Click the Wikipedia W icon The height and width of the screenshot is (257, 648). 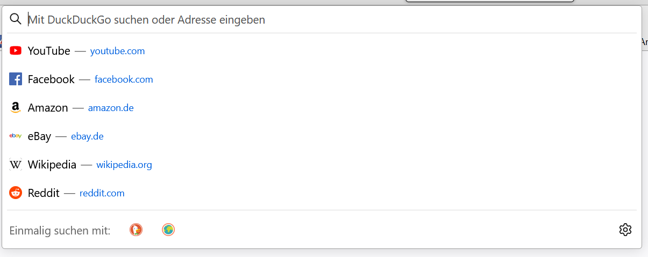pos(16,165)
